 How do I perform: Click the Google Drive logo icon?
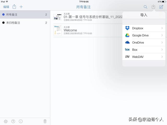(x=127, y=35)
